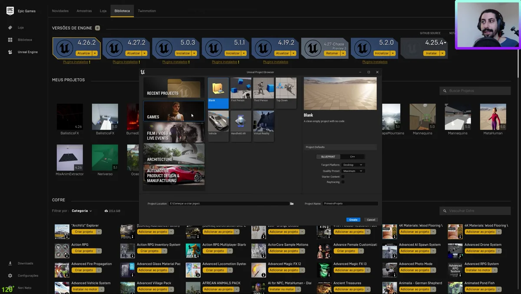Browse for project location folder icon
The height and width of the screenshot is (294, 521).
pos(292,204)
